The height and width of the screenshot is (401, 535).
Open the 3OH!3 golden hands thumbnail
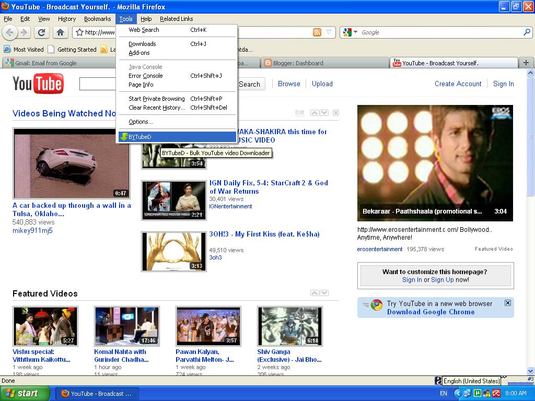[x=174, y=252]
